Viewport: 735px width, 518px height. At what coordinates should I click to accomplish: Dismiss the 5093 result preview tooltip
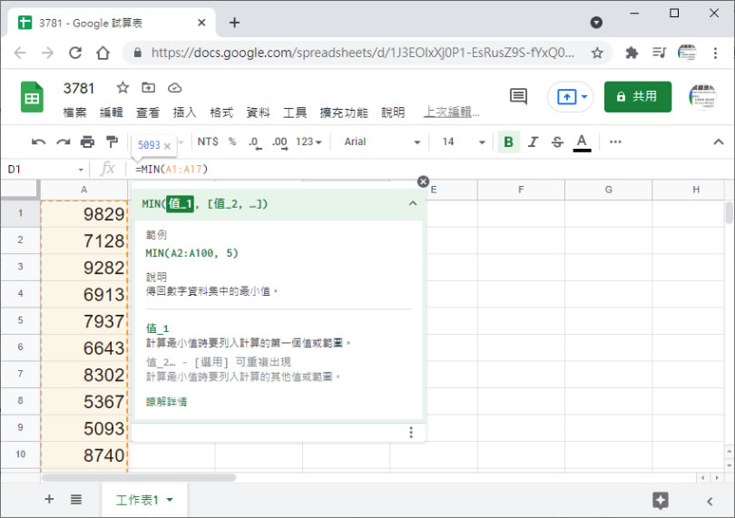pos(167,146)
